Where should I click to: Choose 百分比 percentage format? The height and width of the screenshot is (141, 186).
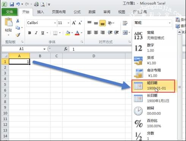(154, 123)
